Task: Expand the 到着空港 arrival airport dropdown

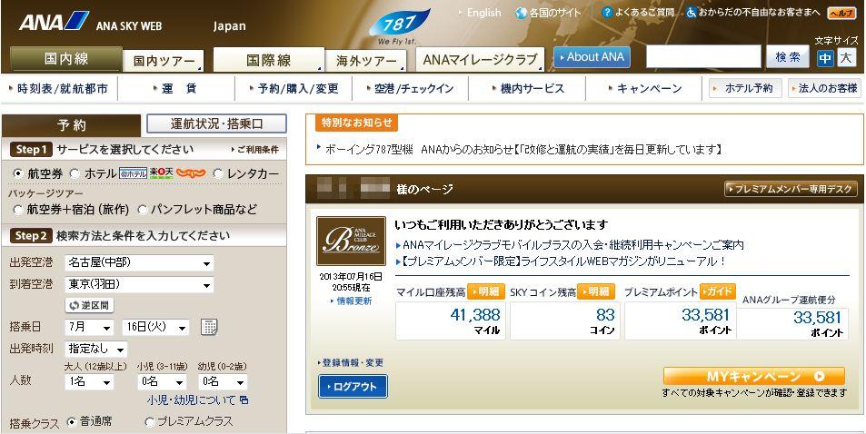Action: (139, 284)
